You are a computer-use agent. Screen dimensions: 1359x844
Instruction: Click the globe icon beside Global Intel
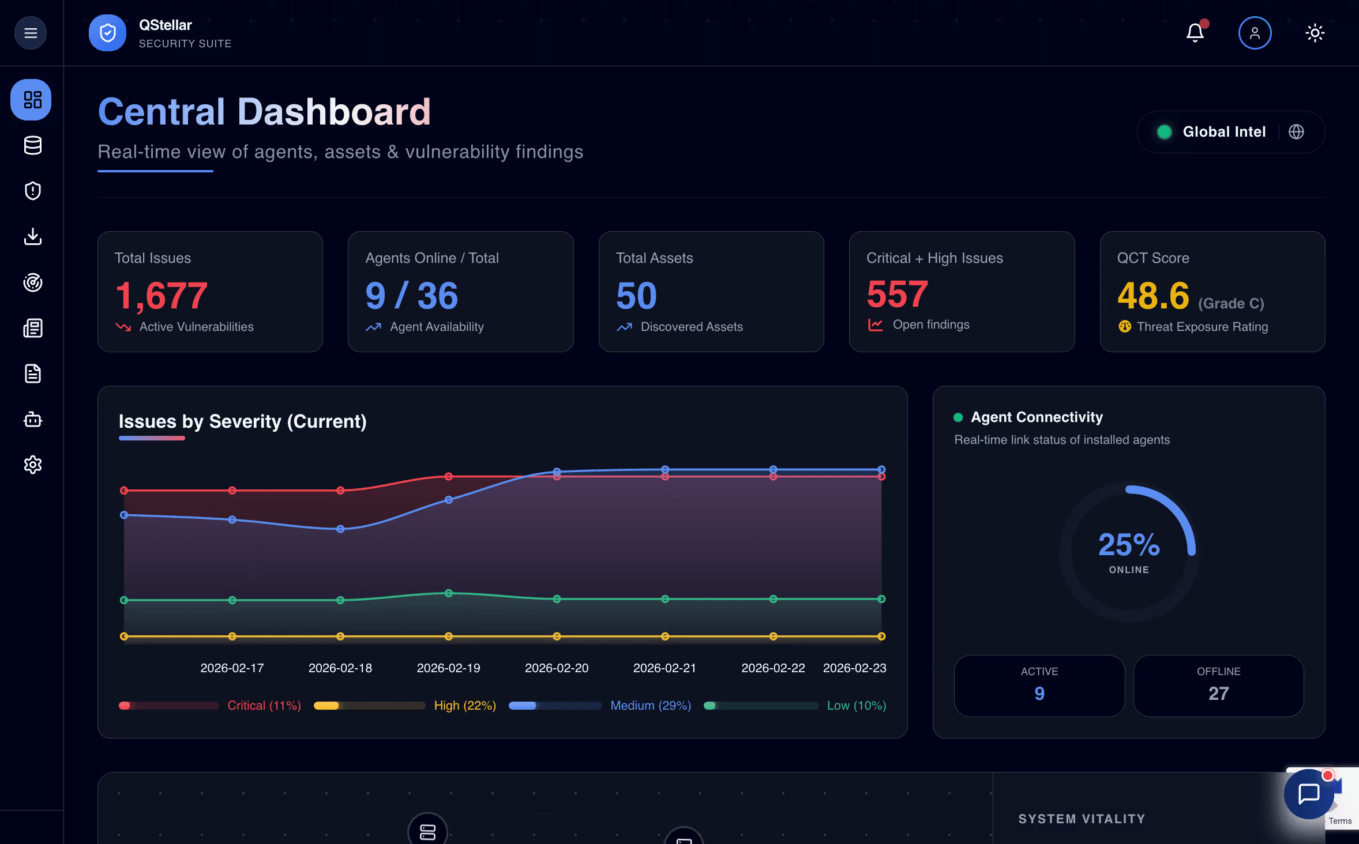click(1296, 132)
